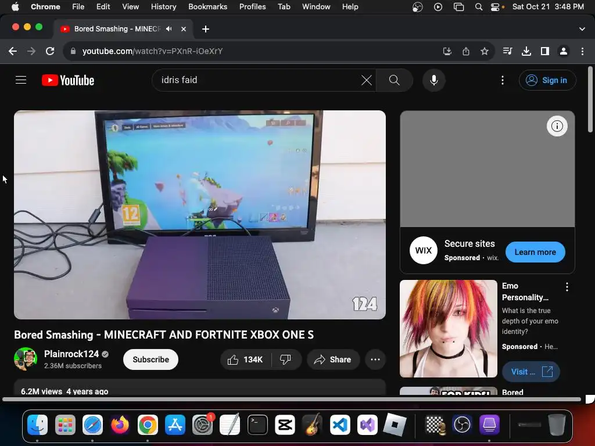This screenshot has height=446, width=595.
Task: View site information lock icon
Action: [x=73, y=51]
